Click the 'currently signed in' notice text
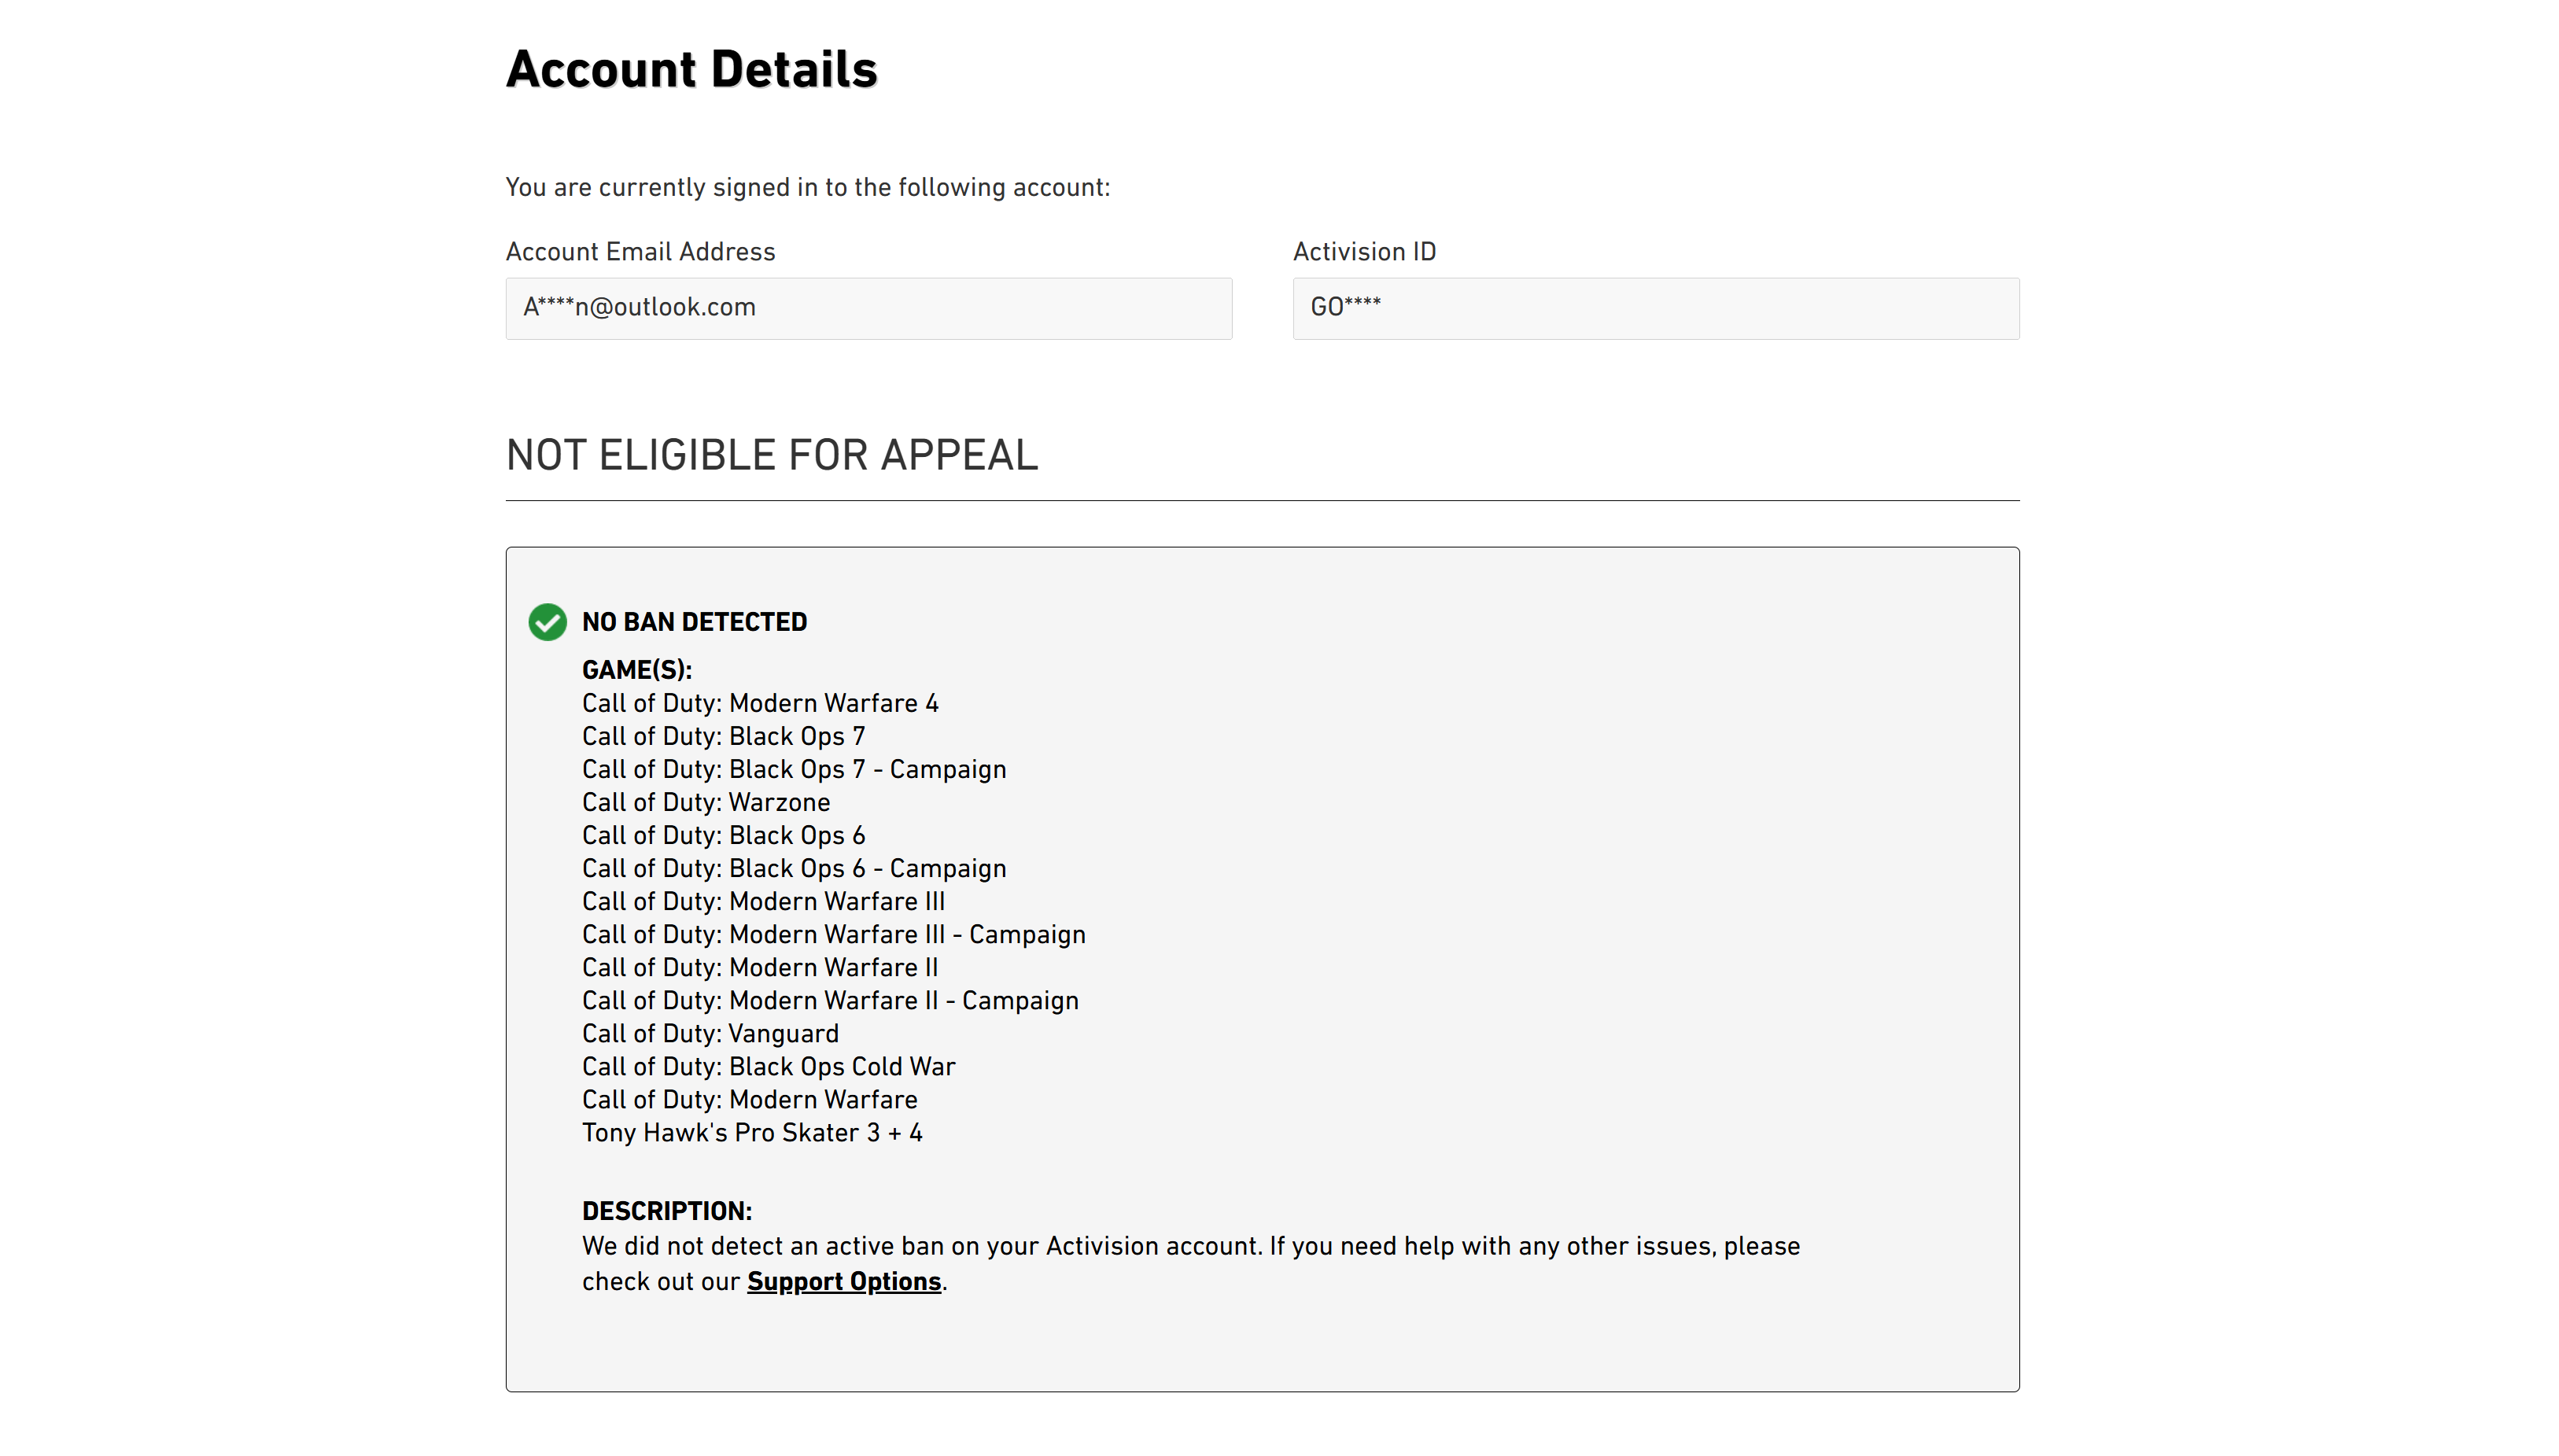 [808, 188]
